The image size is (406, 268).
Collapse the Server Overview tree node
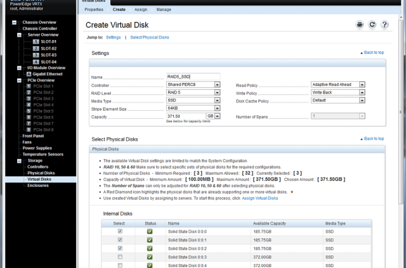19,35
